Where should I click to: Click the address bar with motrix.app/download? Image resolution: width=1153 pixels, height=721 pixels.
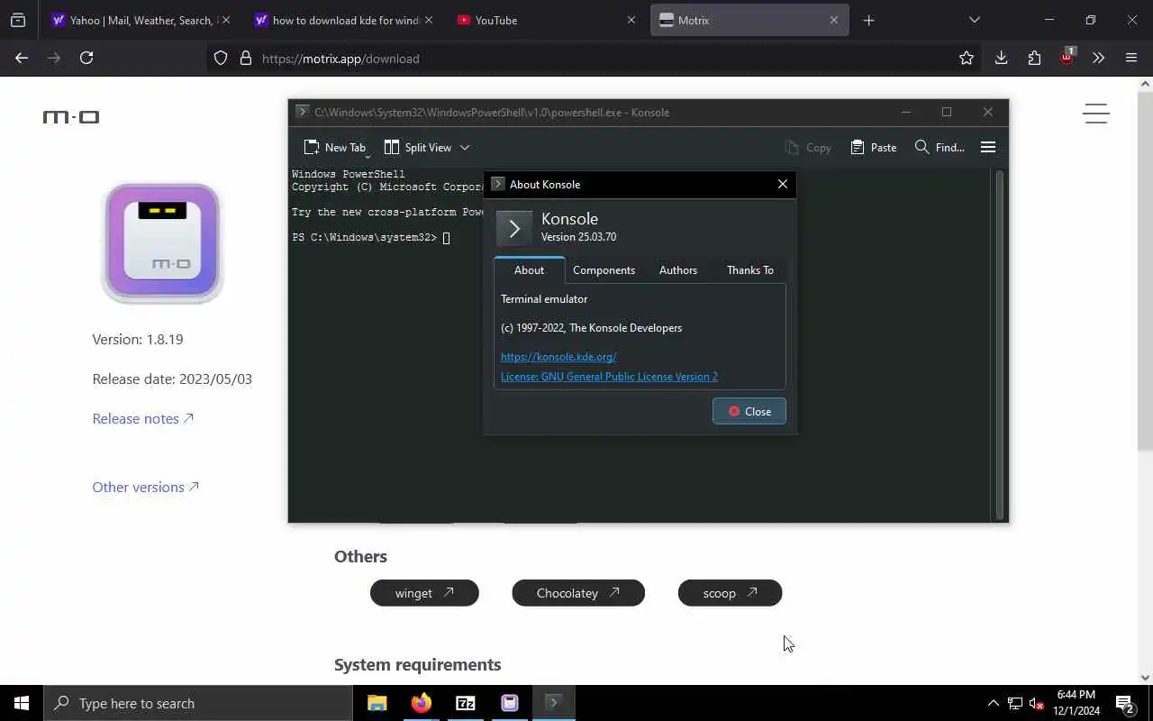tap(595, 59)
